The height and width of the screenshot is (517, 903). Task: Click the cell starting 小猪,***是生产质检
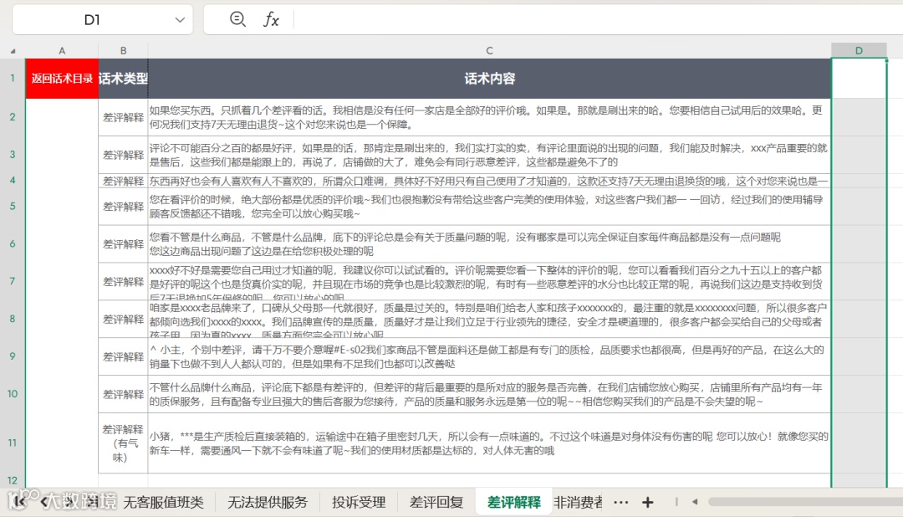(x=489, y=443)
